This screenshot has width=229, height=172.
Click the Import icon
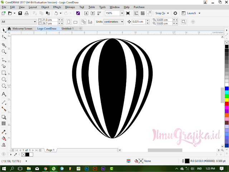86,13
